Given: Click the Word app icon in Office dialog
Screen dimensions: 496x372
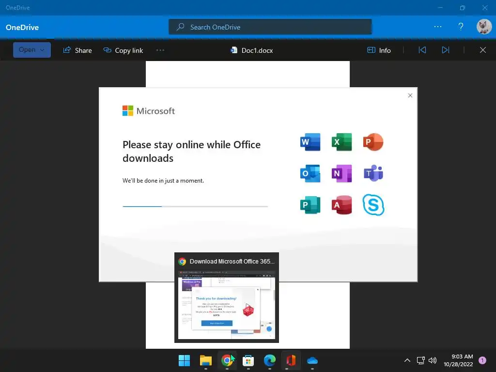Looking at the screenshot, I should (310, 142).
